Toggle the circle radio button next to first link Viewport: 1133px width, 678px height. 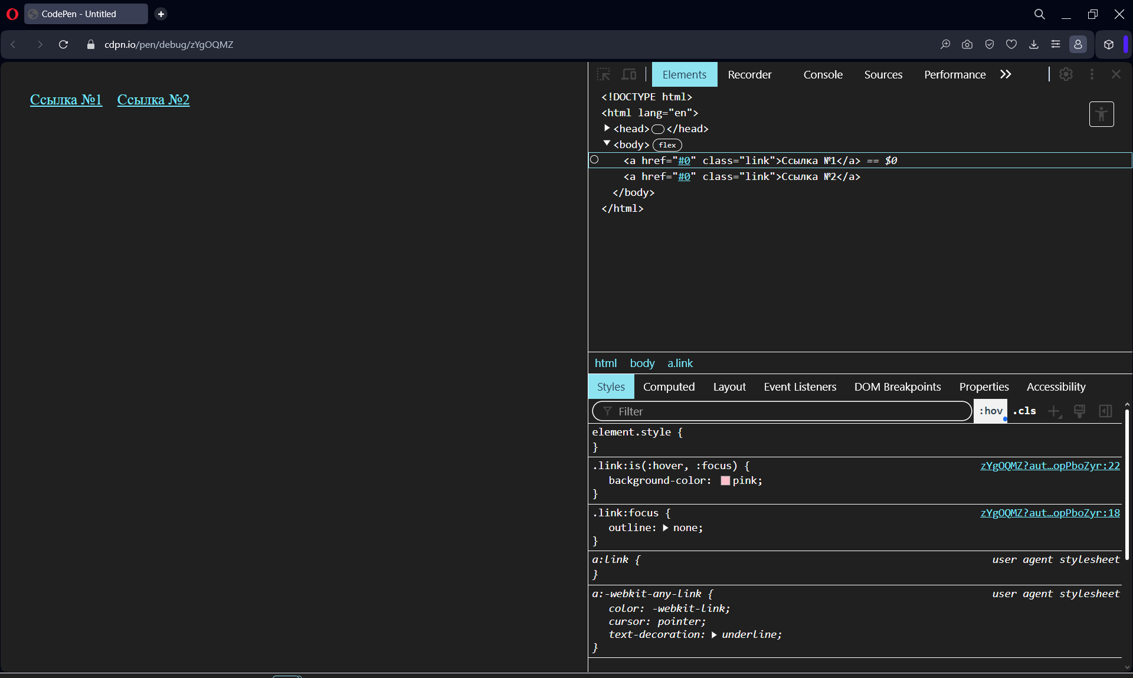click(x=595, y=161)
